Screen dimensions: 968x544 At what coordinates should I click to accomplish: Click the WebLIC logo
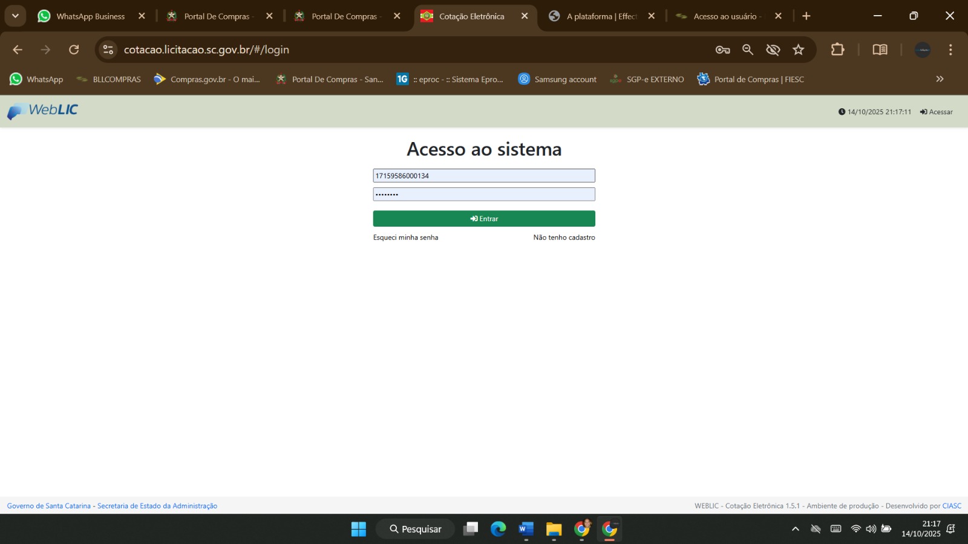[x=43, y=111]
